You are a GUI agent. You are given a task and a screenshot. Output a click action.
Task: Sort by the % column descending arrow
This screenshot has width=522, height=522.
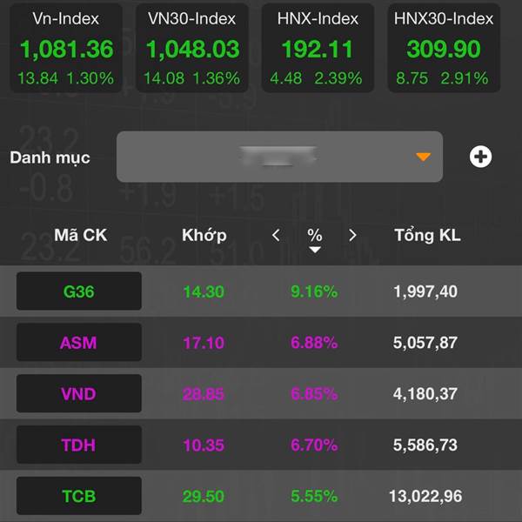(315, 250)
